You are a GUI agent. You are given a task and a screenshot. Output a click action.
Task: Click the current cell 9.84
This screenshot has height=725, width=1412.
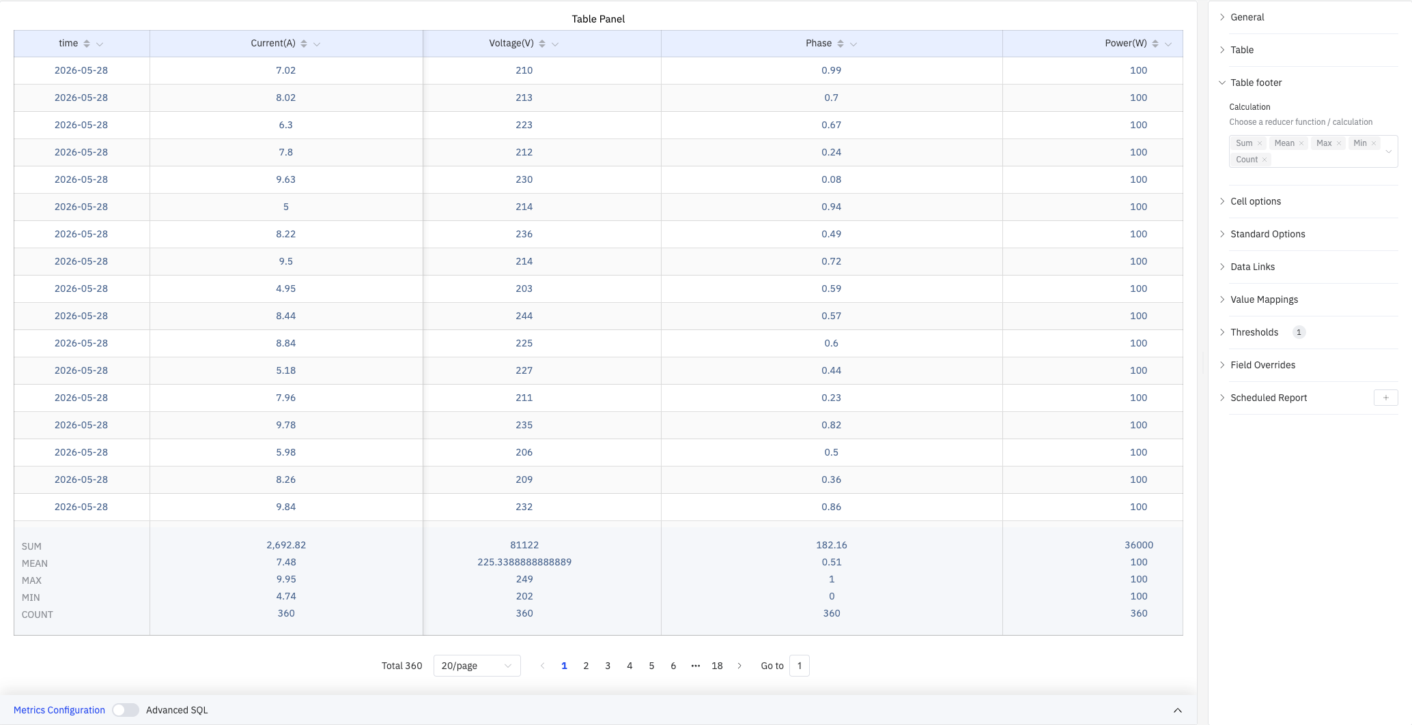pos(286,507)
